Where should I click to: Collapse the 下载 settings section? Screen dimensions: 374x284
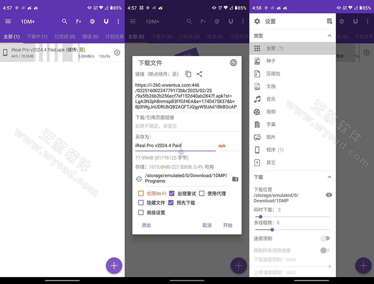pyautogui.click(x=329, y=177)
